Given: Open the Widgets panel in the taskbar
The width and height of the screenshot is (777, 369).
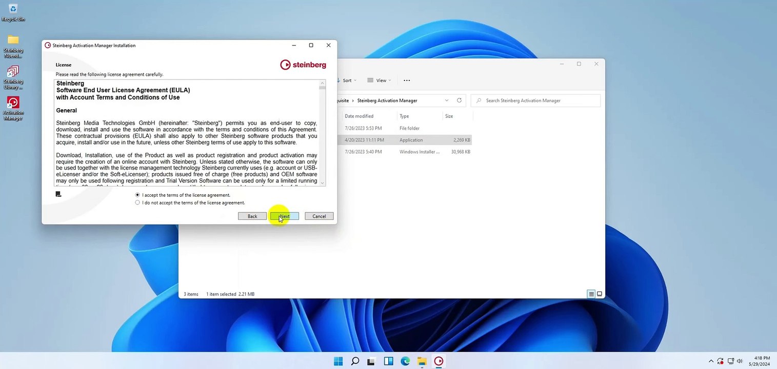Looking at the screenshot, I should 388,361.
